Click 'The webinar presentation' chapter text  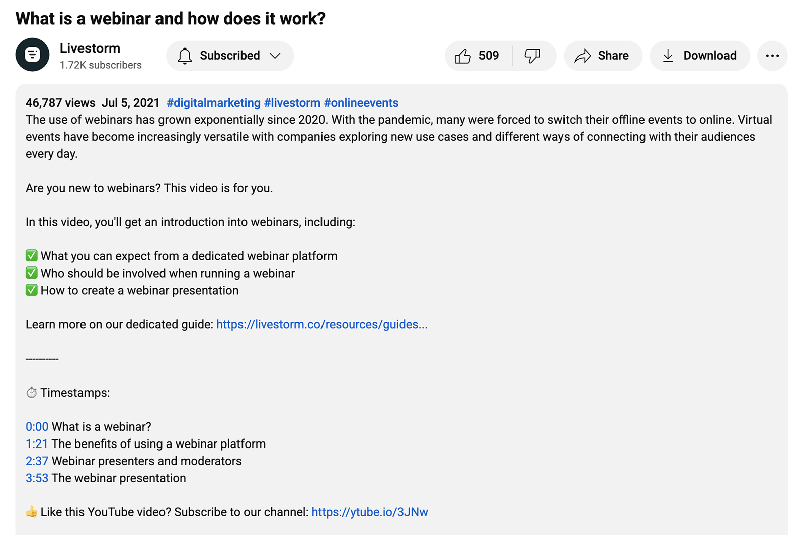(x=119, y=478)
